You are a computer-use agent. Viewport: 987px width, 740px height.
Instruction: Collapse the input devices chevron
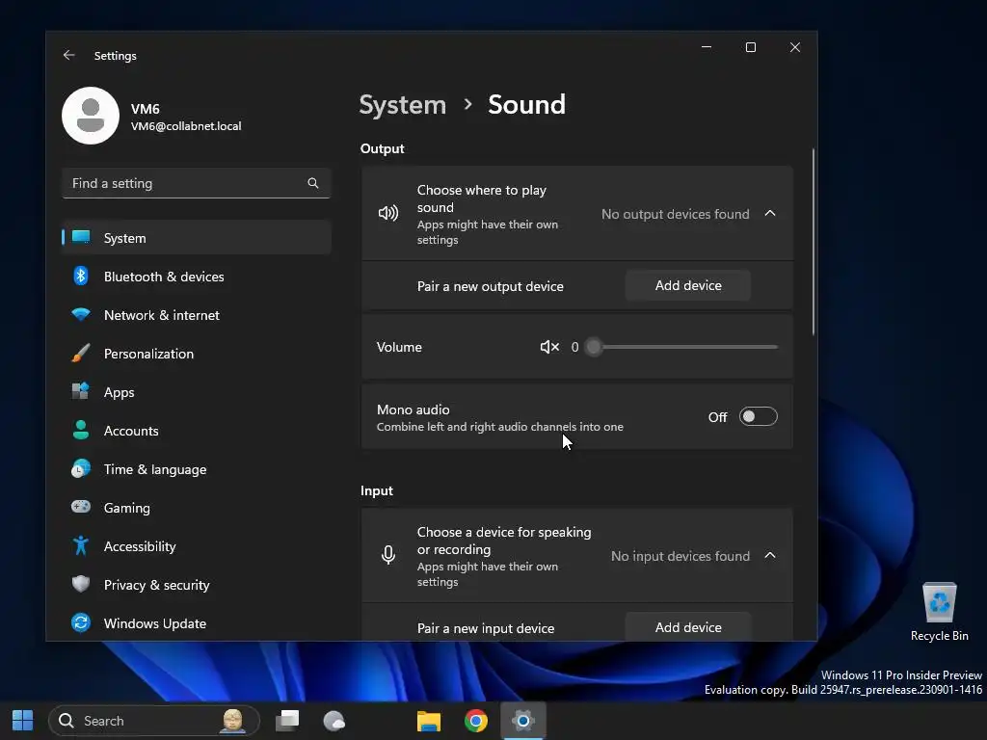coord(770,555)
